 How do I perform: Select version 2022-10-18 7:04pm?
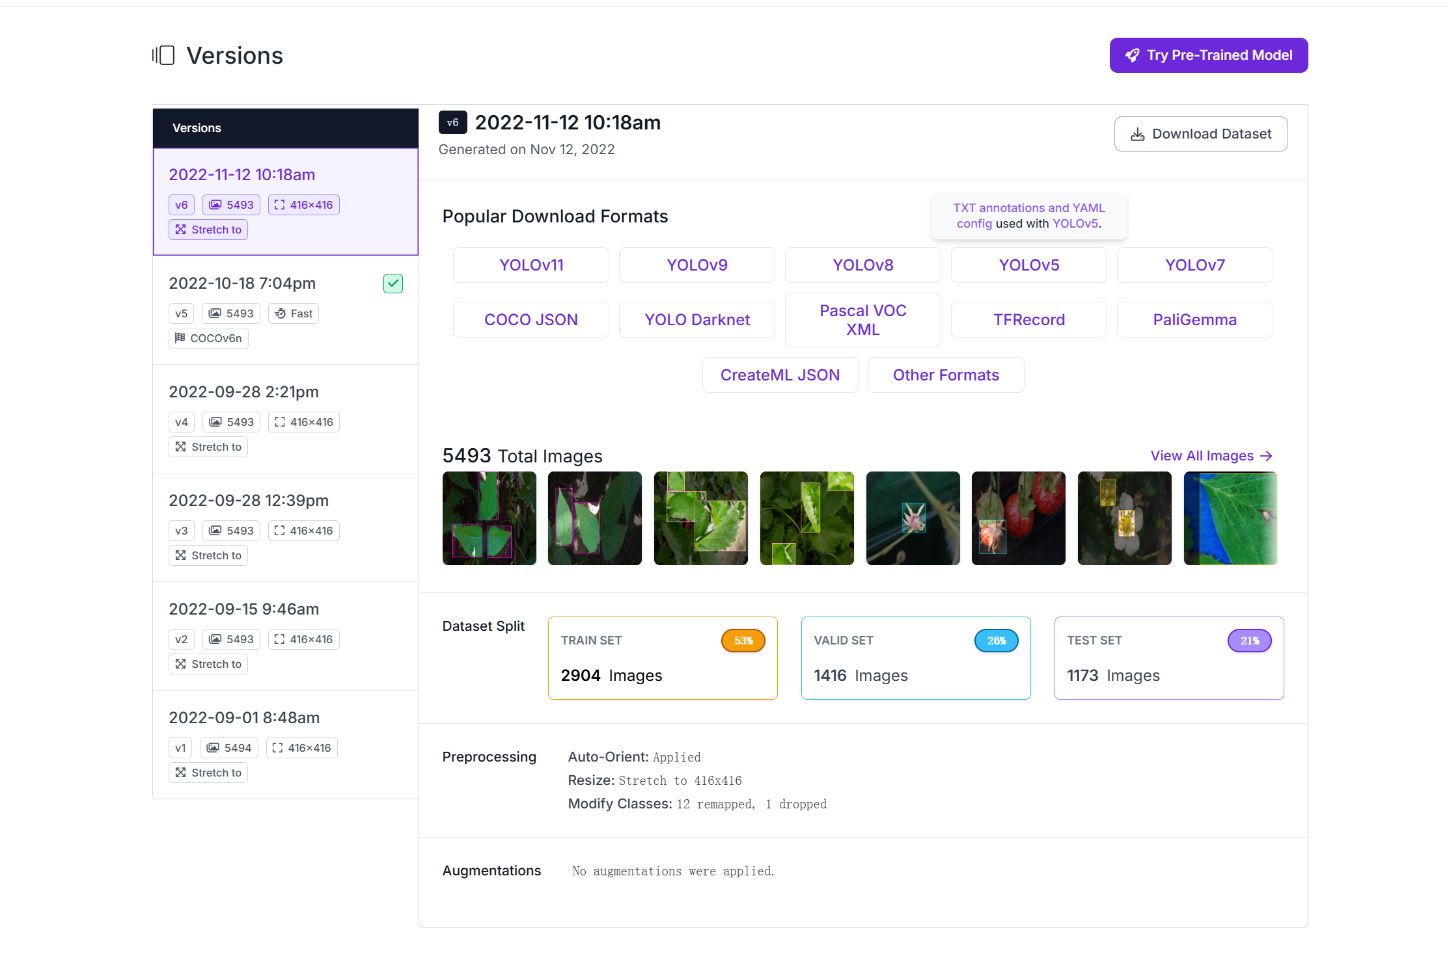[x=286, y=310]
